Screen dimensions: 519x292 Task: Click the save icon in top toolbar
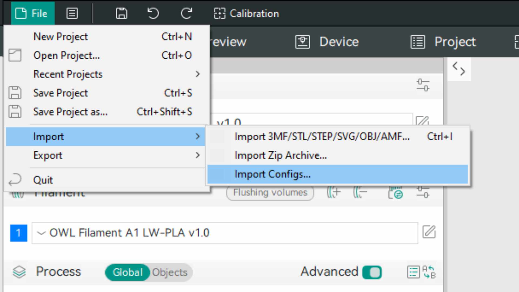(x=121, y=13)
